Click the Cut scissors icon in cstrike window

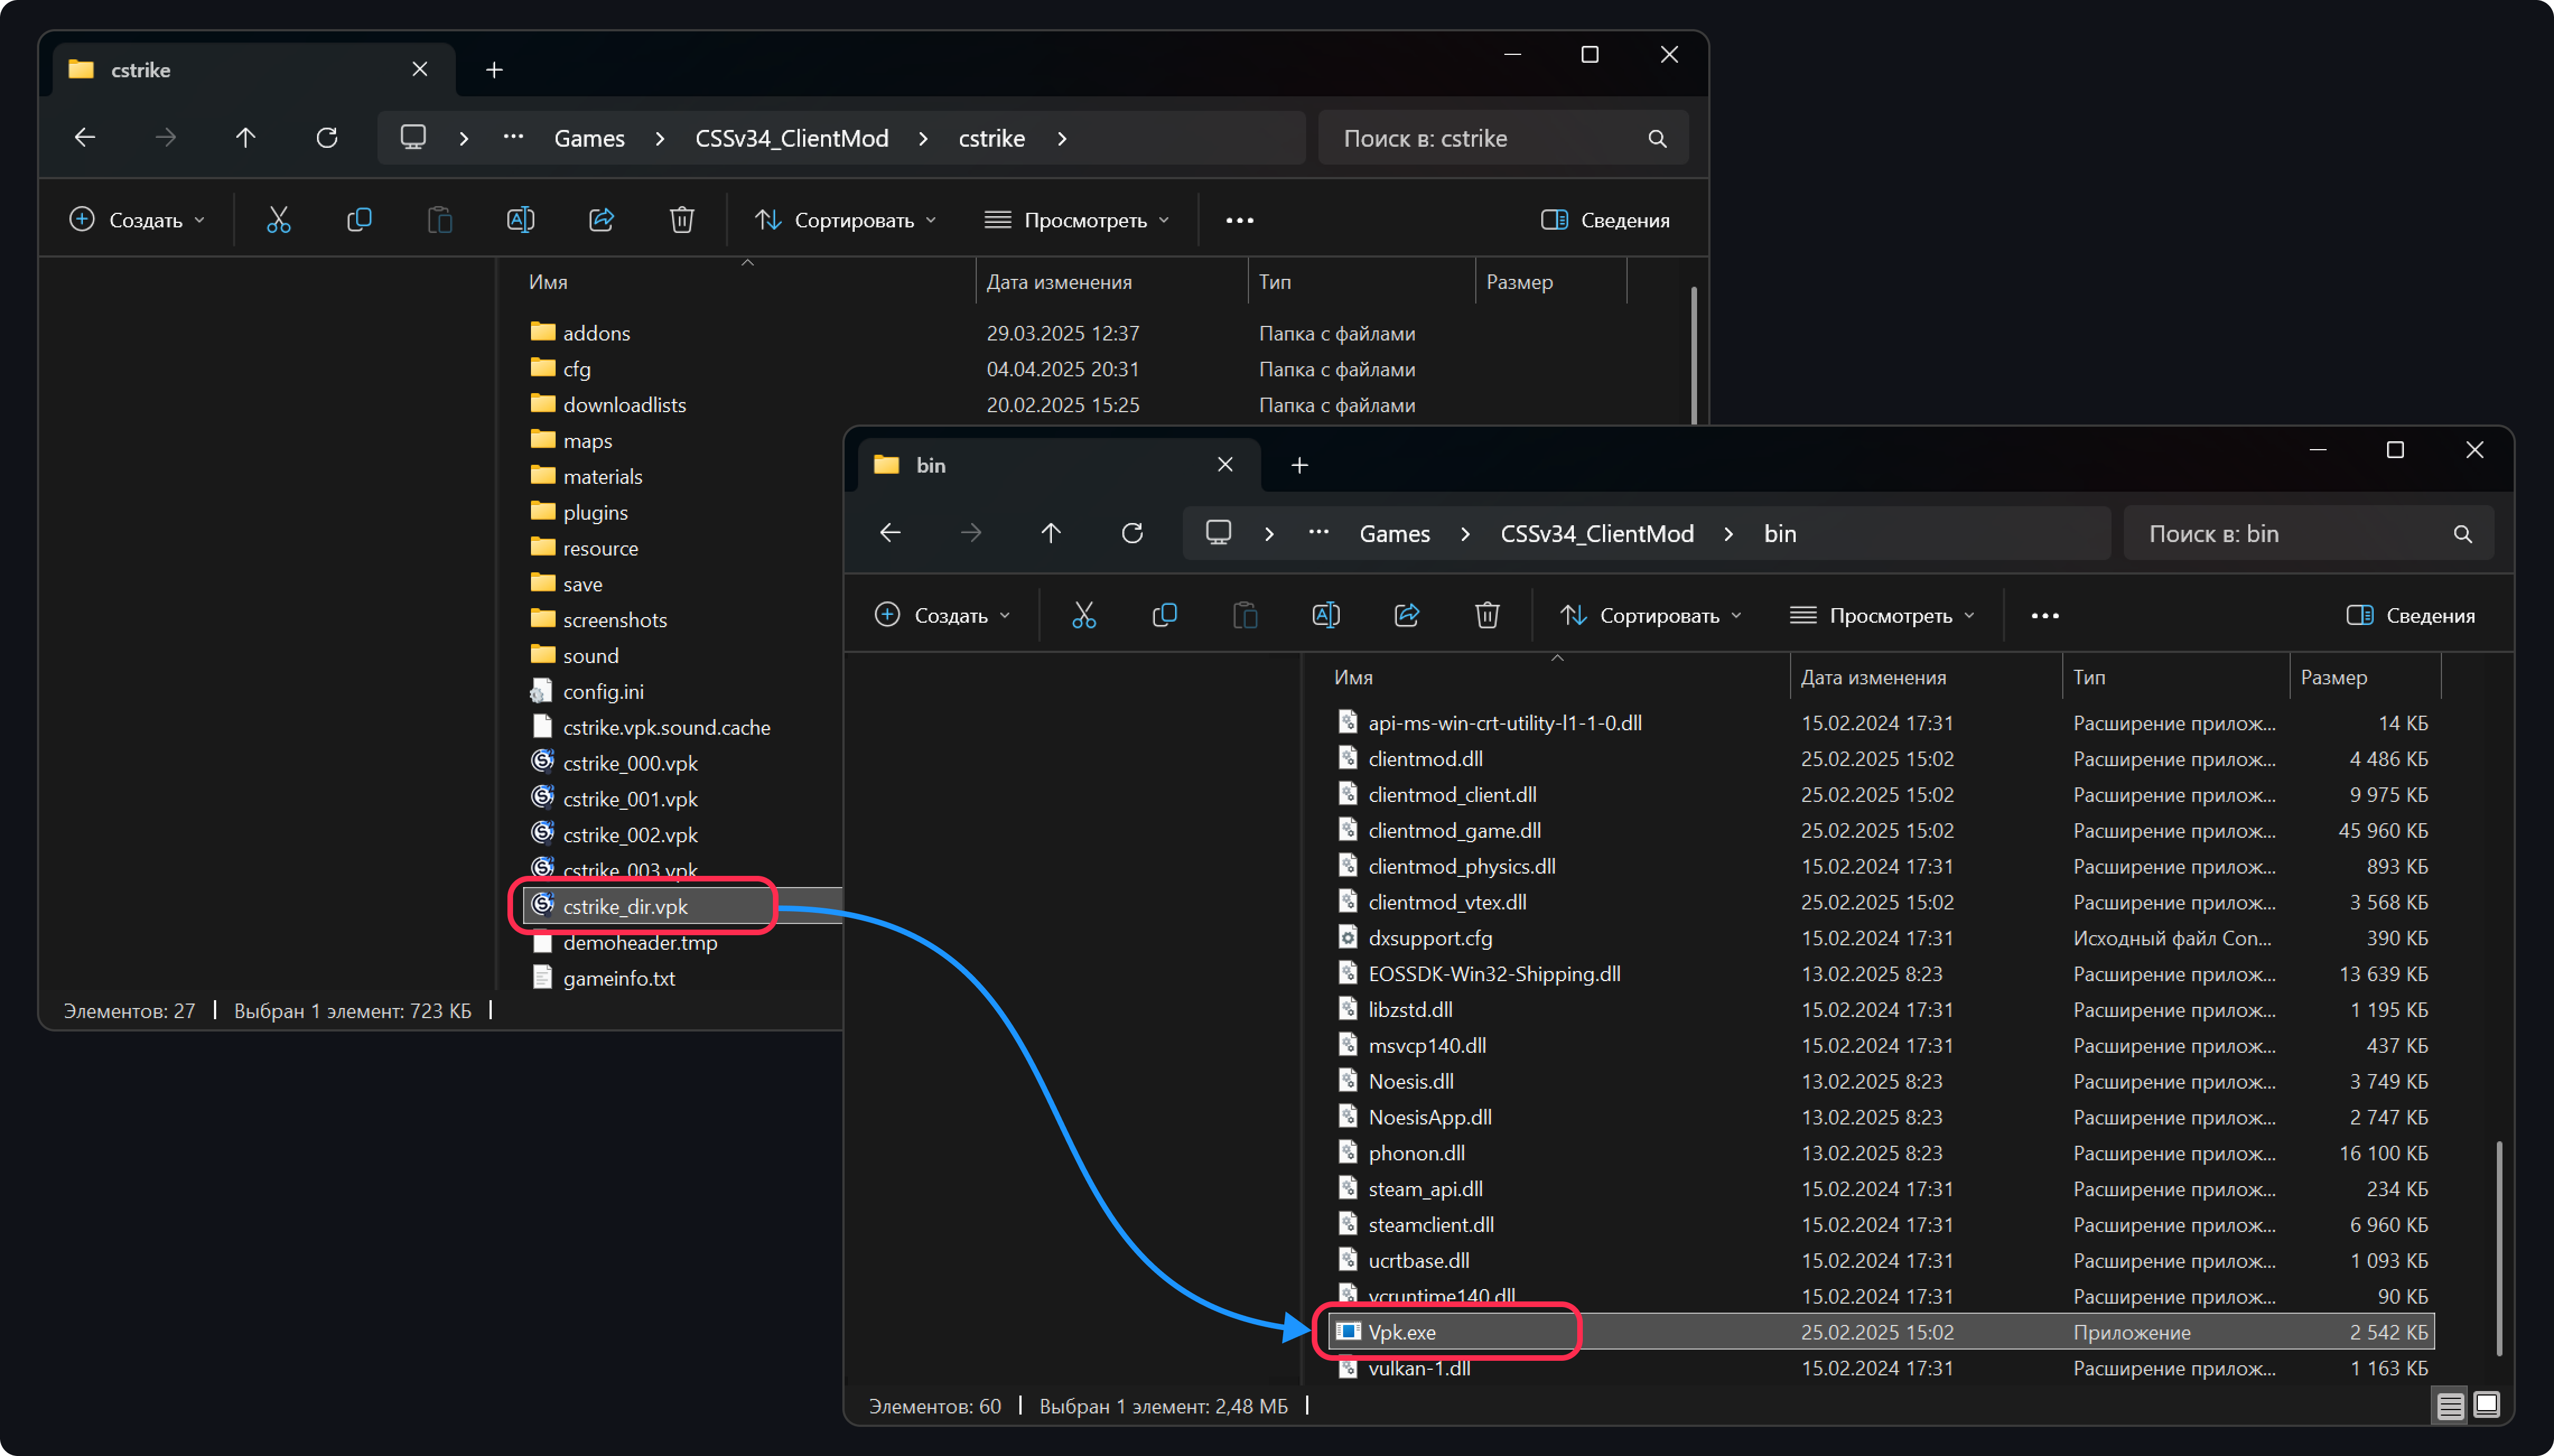coord(278,220)
